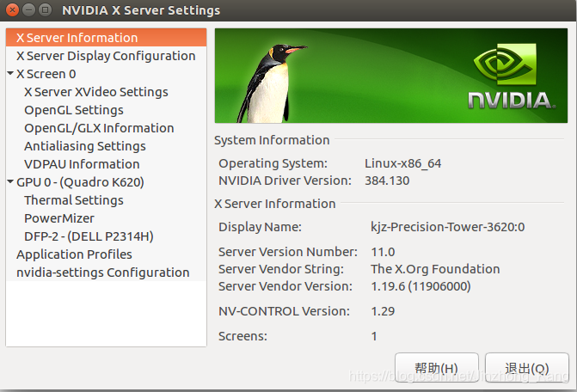Click the Operating System label
This screenshot has width=577, height=392.
(x=273, y=163)
